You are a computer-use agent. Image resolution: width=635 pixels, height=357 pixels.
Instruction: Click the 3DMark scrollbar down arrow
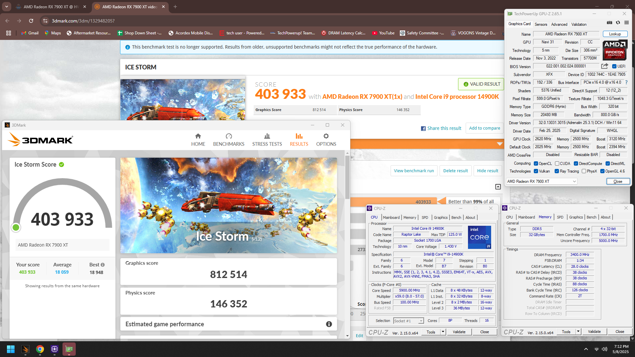coord(347,336)
